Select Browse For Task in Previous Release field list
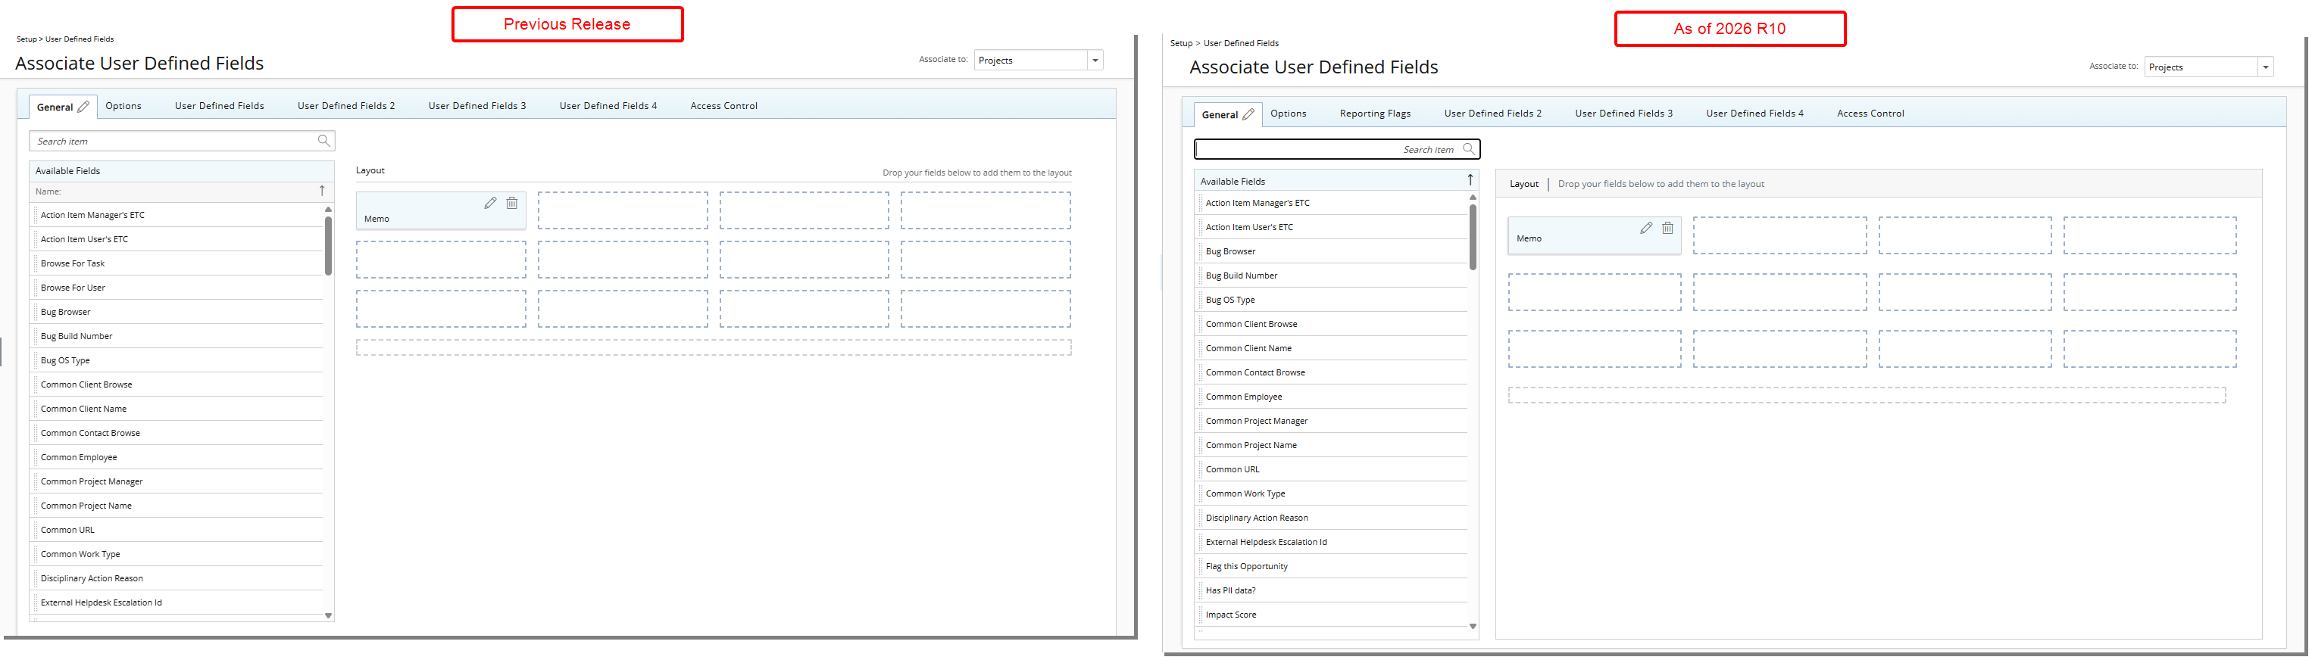The width and height of the screenshot is (2312, 660). point(178,263)
